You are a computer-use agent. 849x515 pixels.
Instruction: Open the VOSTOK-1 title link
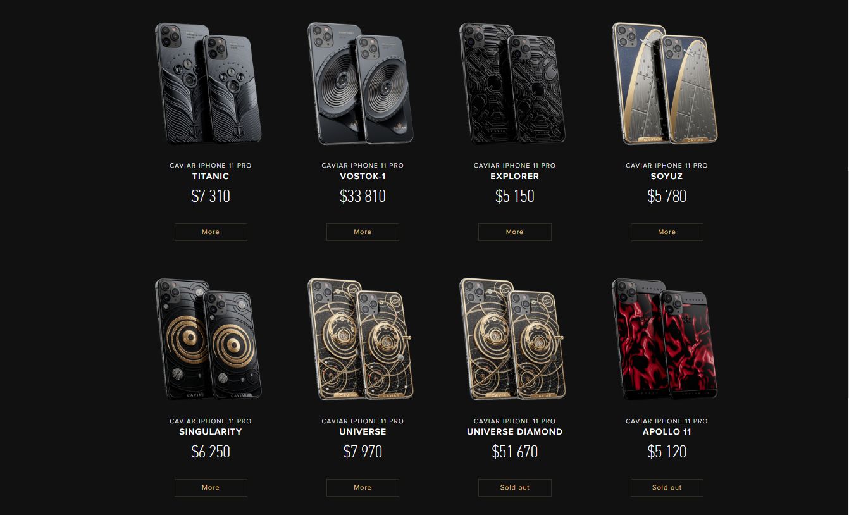[x=363, y=176]
